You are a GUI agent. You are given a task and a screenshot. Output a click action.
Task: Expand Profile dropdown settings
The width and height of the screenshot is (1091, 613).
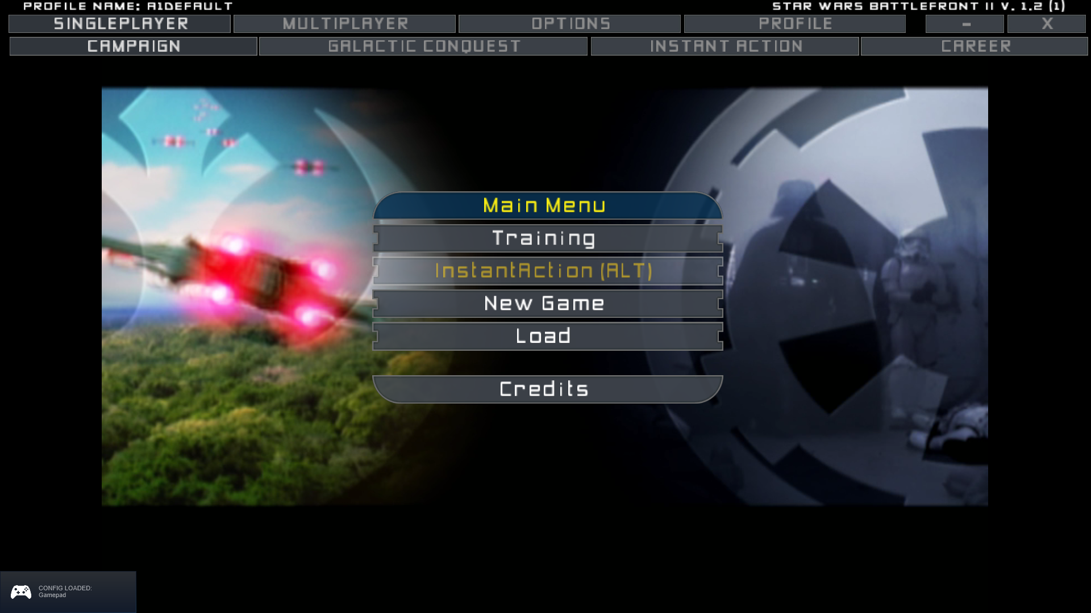794,24
